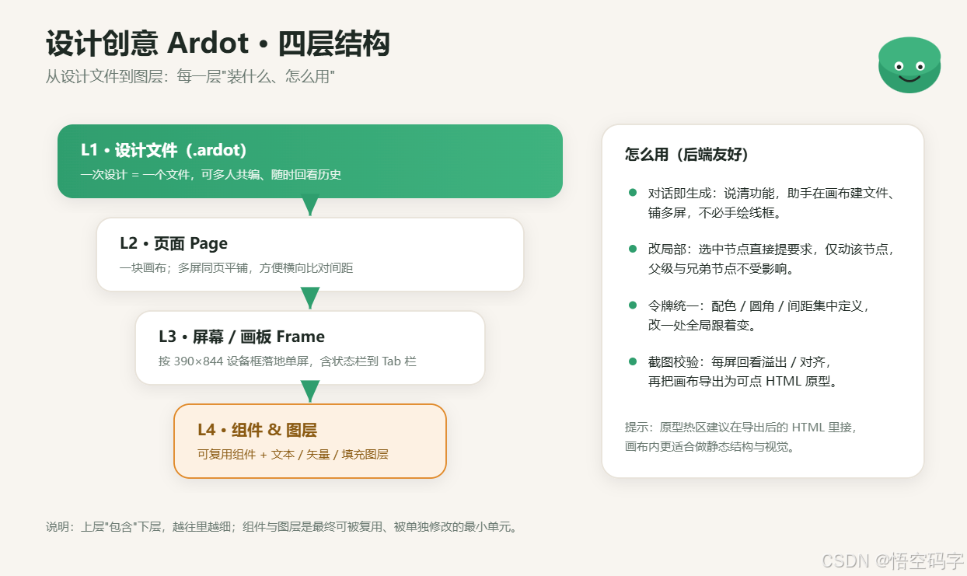Click the 提示：原型热区 hint text
This screenshot has height=576, width=967.
[741, 437]
